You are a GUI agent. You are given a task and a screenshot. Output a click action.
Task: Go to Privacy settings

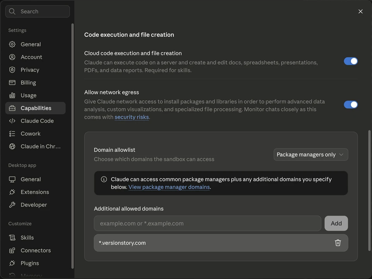pos(35,70)
